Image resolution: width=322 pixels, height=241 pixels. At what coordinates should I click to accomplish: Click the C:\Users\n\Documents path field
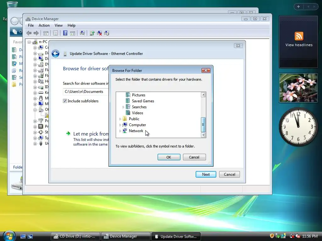pos(86,92)
